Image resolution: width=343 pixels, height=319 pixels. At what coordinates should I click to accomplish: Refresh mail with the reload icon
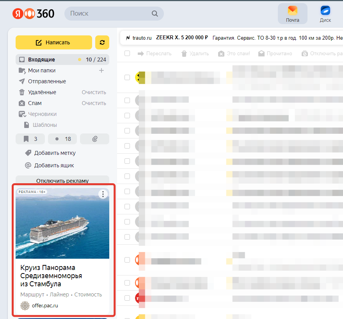102,42
